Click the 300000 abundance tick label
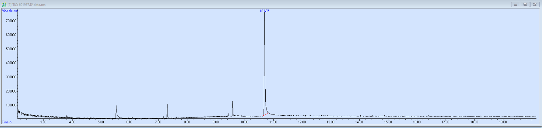This screenshot has height=128, width=542. (11, 77)
